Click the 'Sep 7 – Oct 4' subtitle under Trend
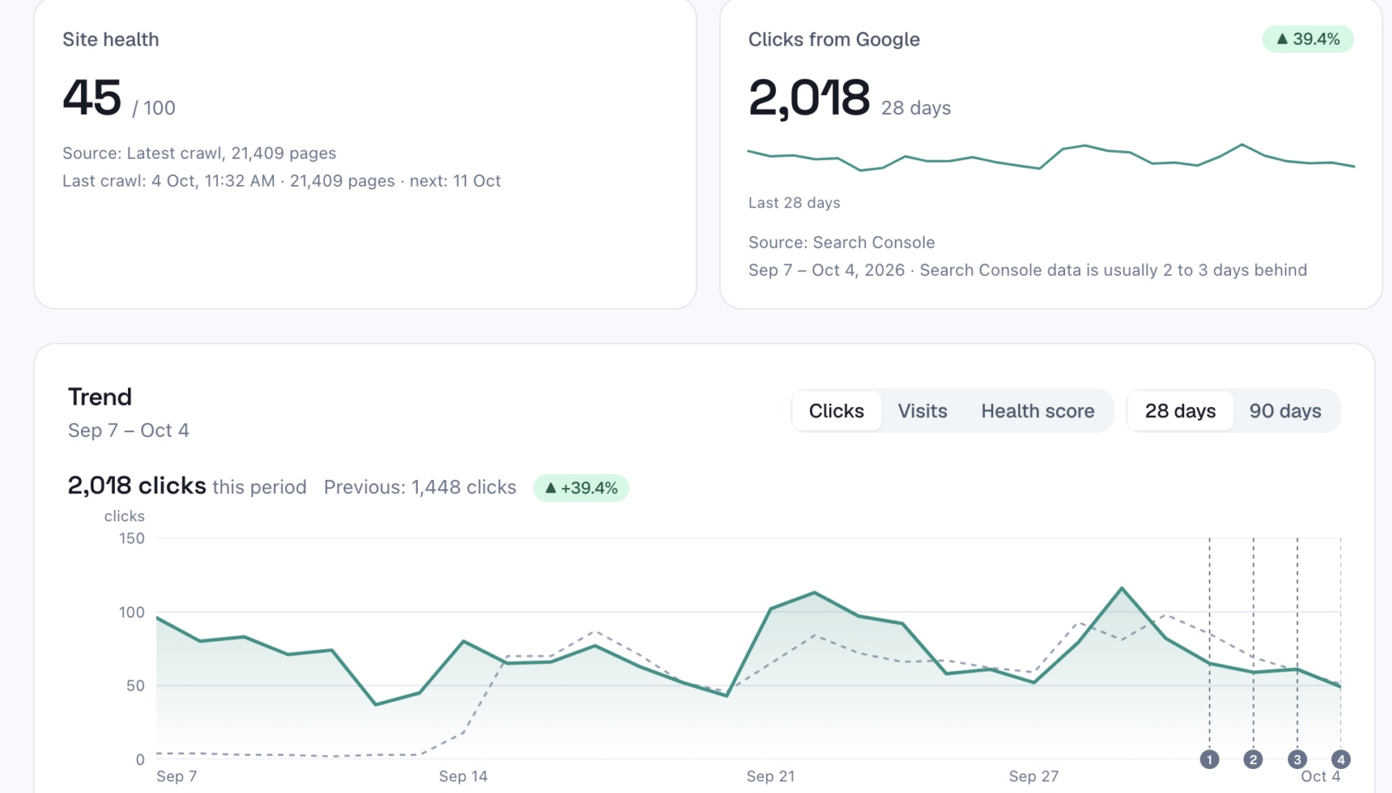The image size is (1392, 793). click(x=128, y=430)
